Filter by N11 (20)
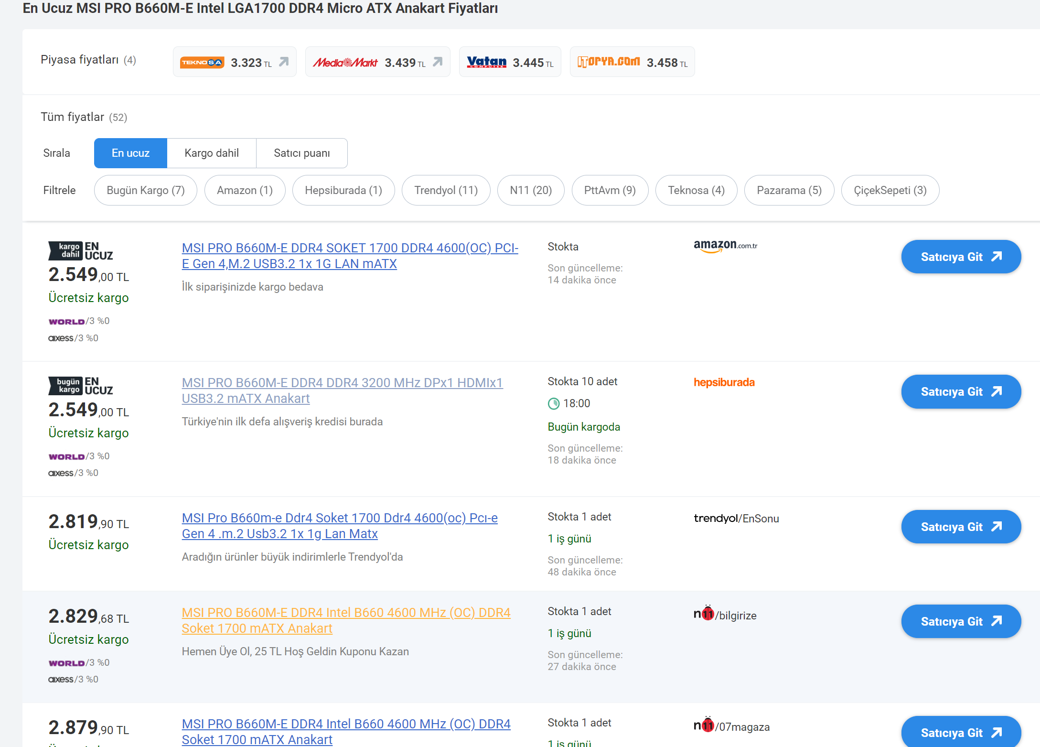1040x747 pixels. (x=531, y=190)
